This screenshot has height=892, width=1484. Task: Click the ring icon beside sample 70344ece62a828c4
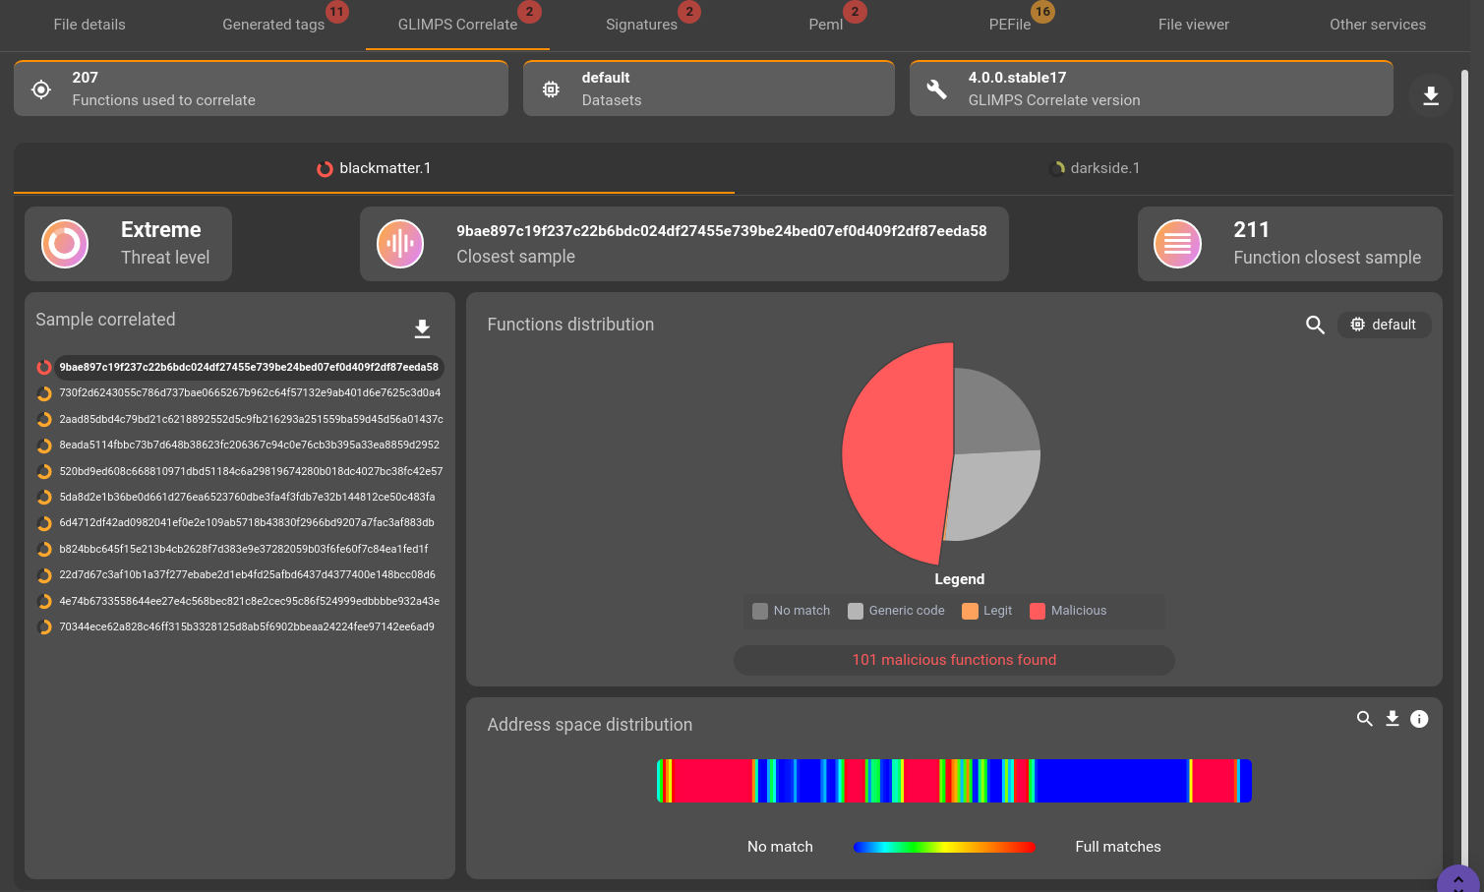pos(44,627)
